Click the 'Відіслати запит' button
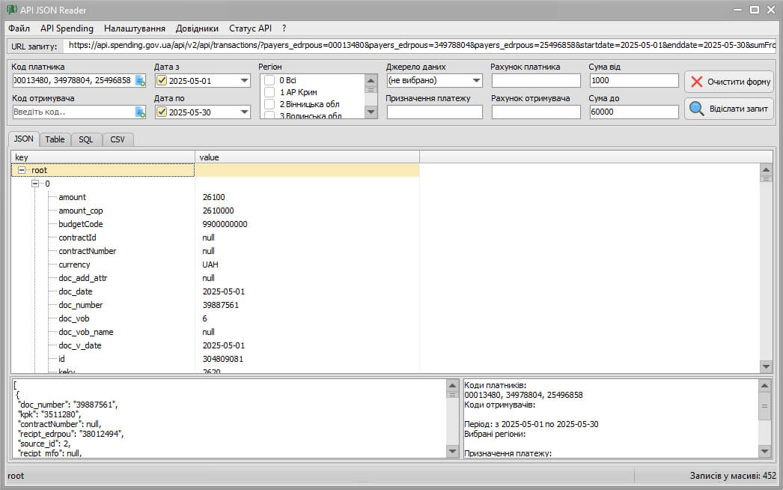 coord(729,109)
